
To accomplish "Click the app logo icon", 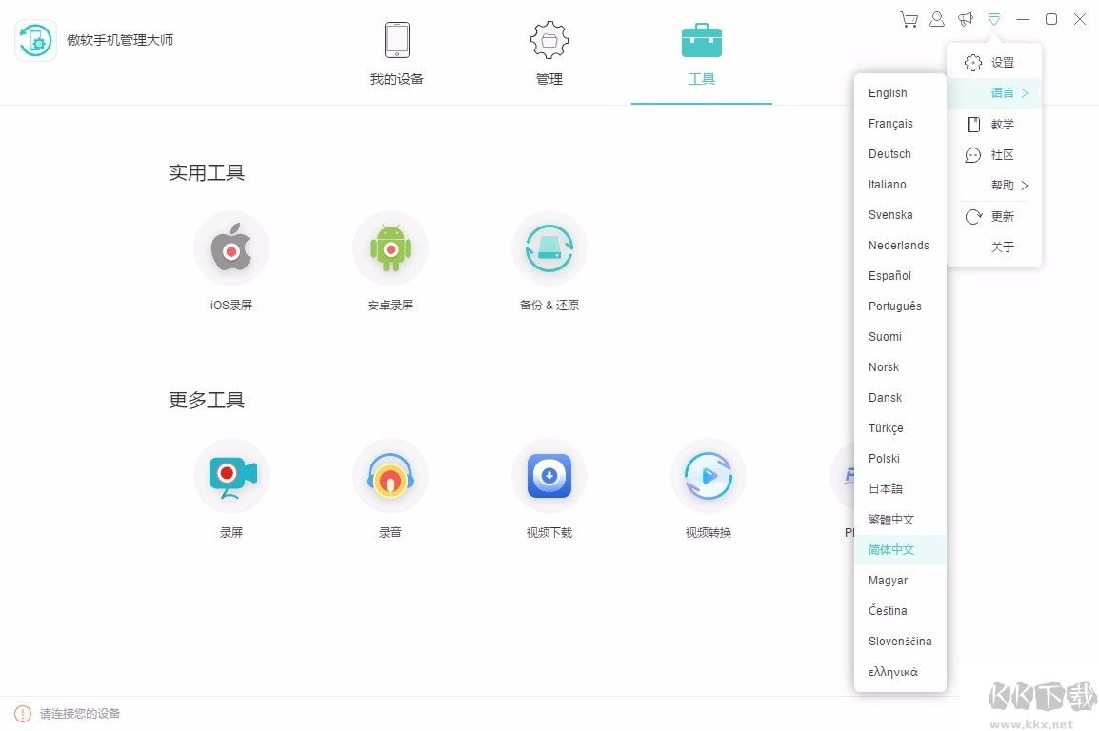I will click(x=36, y=40).
